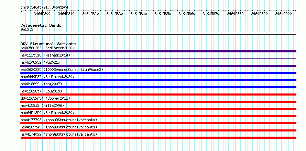This screenshot has width=306, height=151.
Task: Select the nsv4177798 (gnomADStructuralVariants) label
Action: [59, 120]
